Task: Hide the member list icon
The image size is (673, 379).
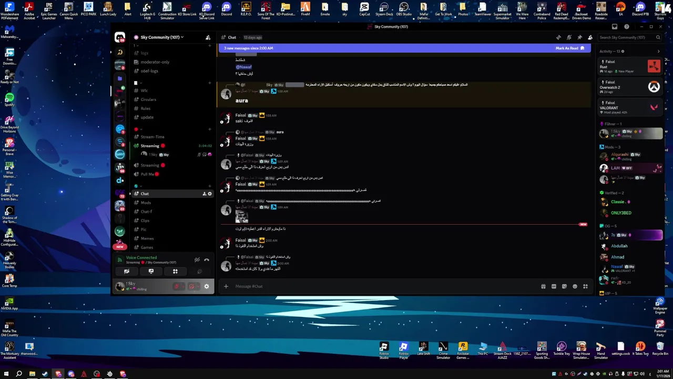Action: 590,37
